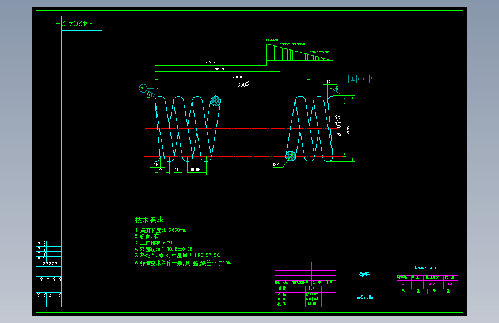Select the 60Si2Mn material text
499x323 pixels.
point(365,298)
